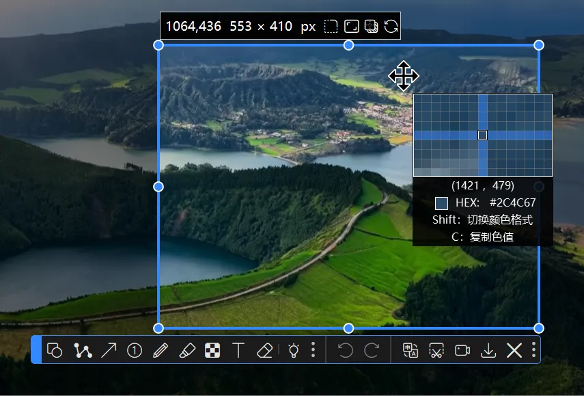Choose the numbered marker tool
The image size is (584, 396).
(x=135, y=350)
